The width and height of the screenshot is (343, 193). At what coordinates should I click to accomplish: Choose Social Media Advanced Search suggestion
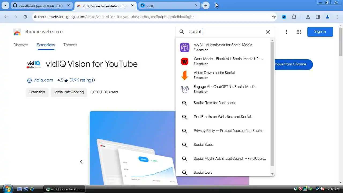pyautogui.click(x=223, y=159)
